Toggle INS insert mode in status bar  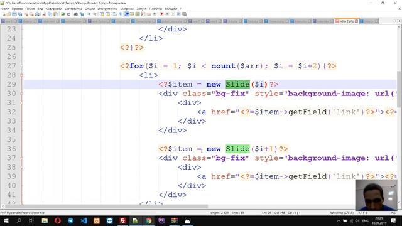(x=393, y=213)
